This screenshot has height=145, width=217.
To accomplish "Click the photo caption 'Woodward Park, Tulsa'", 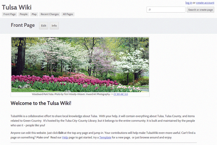I will point(43,94).
